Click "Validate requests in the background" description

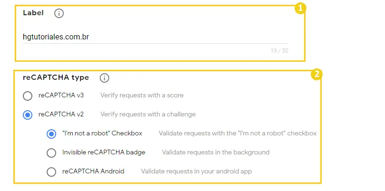pos(216,152)
